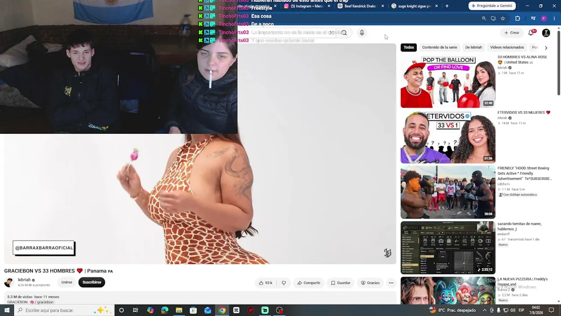Click the zoom magnifier in address bar
Screen dimensions: 561x316
coord(484,18)
